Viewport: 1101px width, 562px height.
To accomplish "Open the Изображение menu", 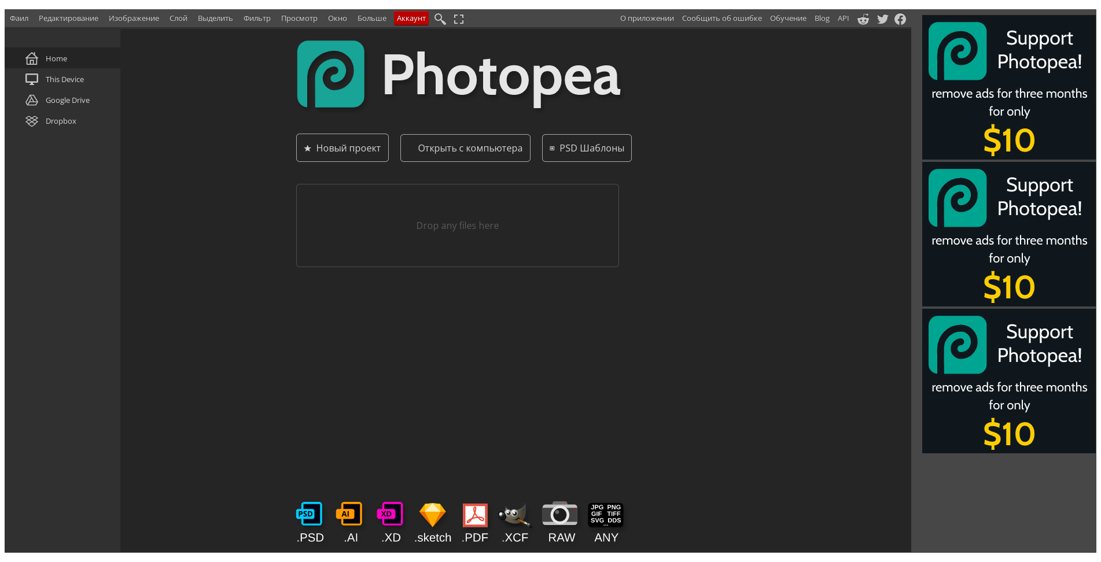I will (134, 19).
